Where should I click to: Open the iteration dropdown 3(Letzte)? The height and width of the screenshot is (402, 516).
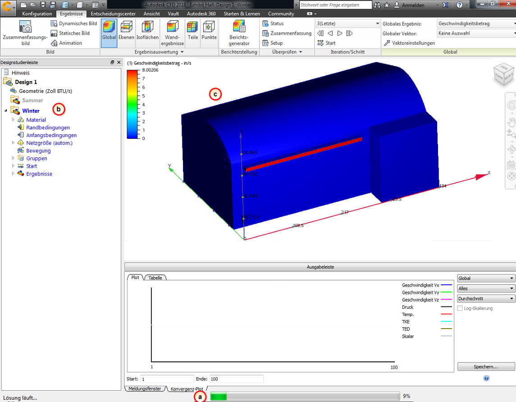point(347,23)
